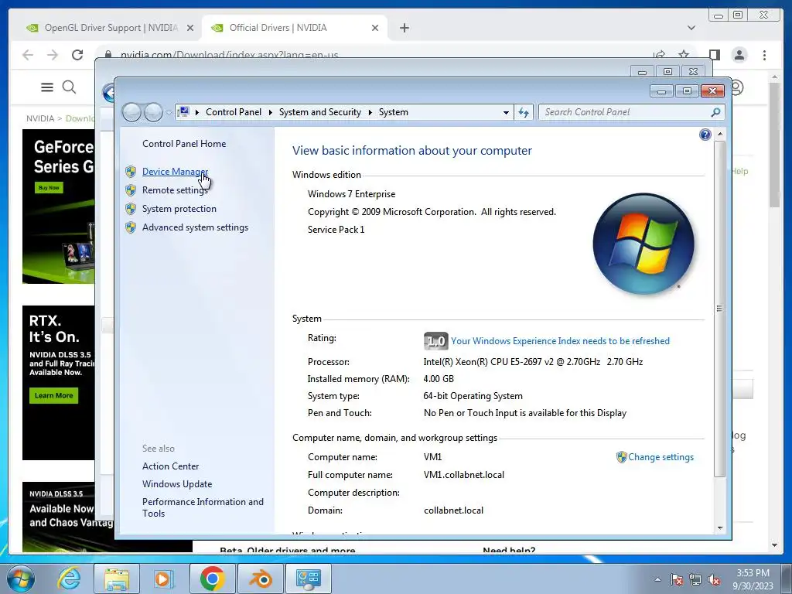Show hidden tray icons arrow
This screenshot has height=594, width=792.
click(x=657, y=579)
